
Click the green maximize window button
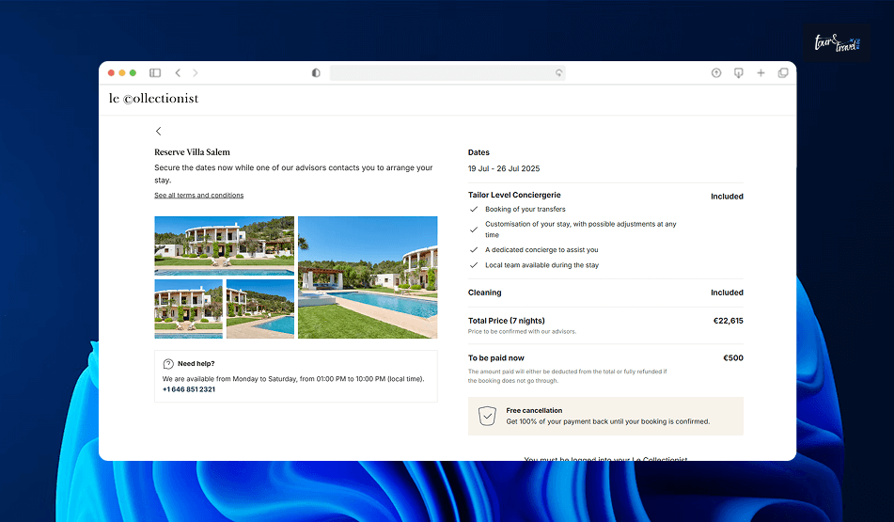(x=133, y=73)
